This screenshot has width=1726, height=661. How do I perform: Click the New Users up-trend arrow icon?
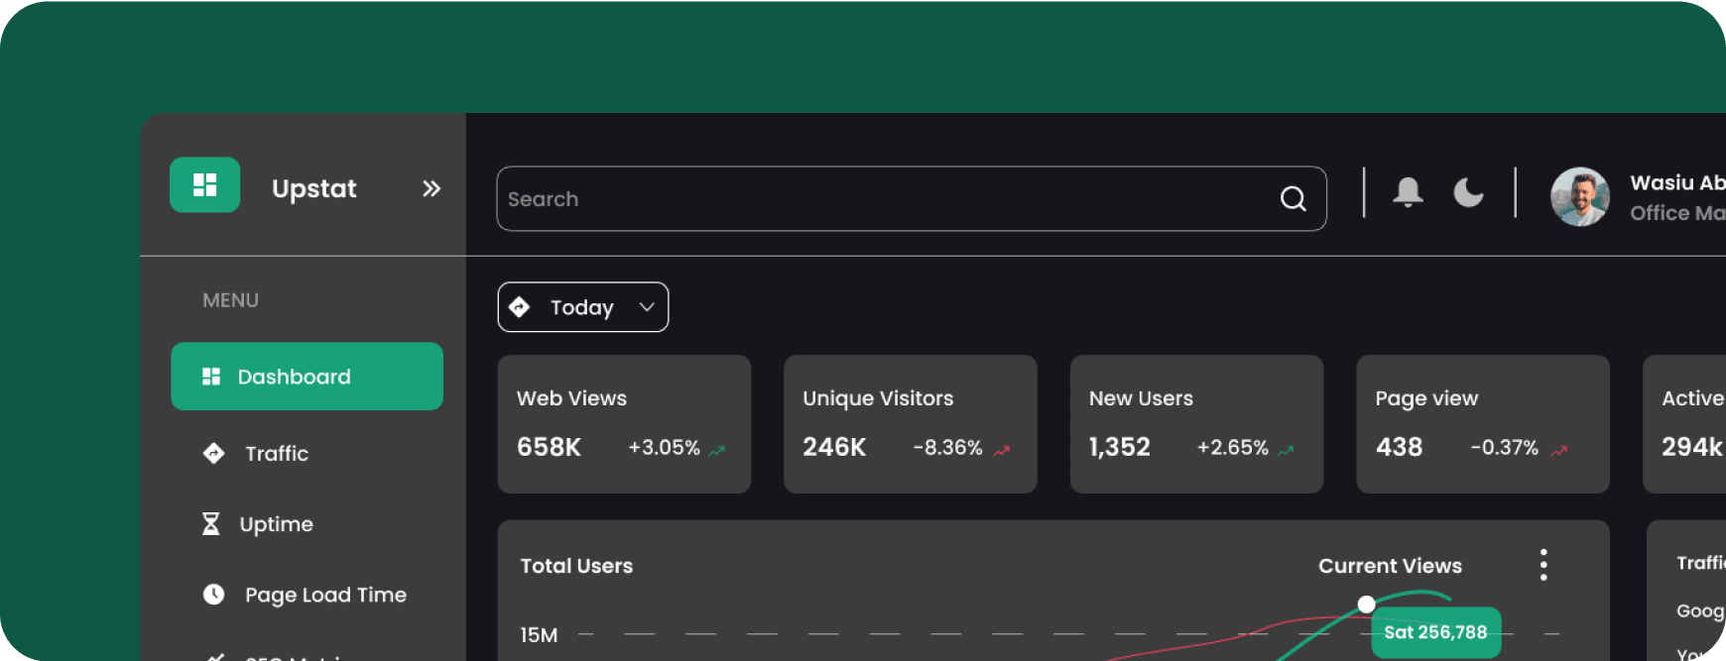(x=1287, y=450)
